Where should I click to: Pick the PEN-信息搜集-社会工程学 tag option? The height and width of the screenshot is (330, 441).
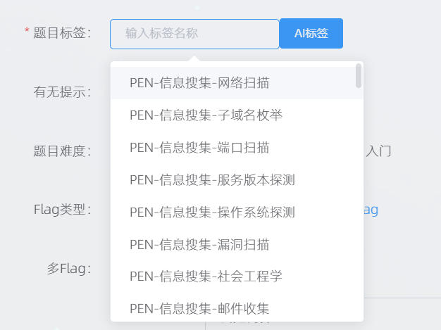[x=206, y=277]
